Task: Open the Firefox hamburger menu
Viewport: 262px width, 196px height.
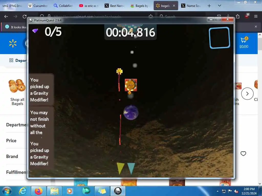Action: [256, 16]
